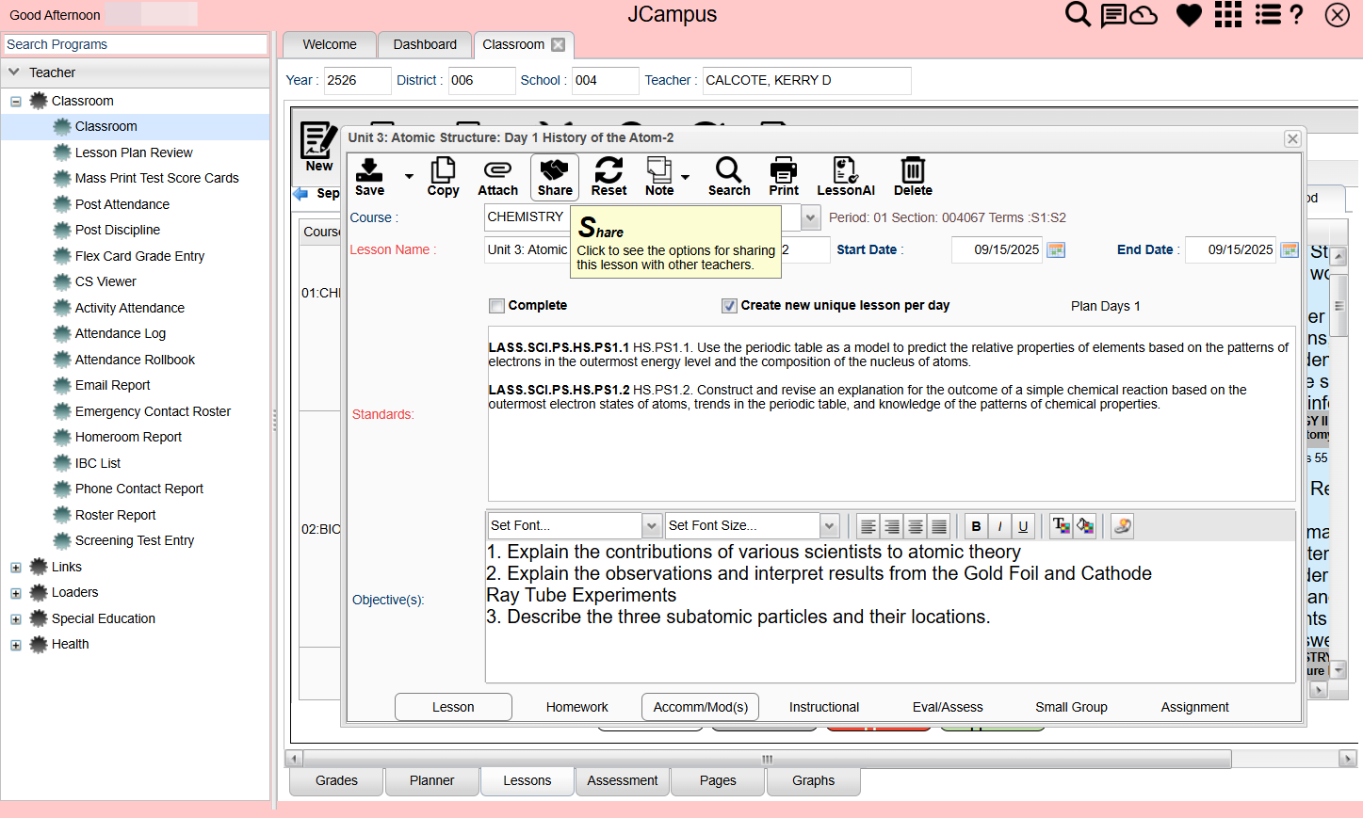Delete the current lesson

point(913,176)
